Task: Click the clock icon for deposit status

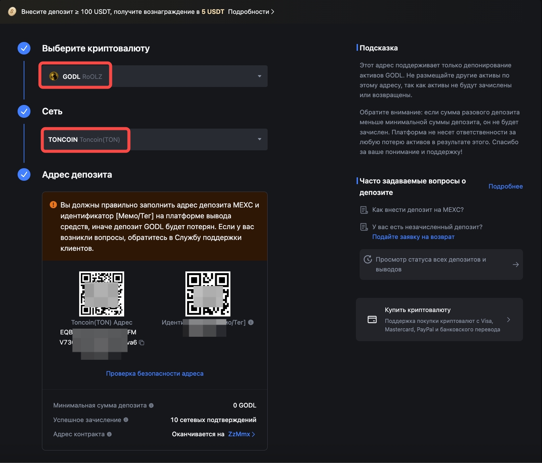Action: pos(367,260)
